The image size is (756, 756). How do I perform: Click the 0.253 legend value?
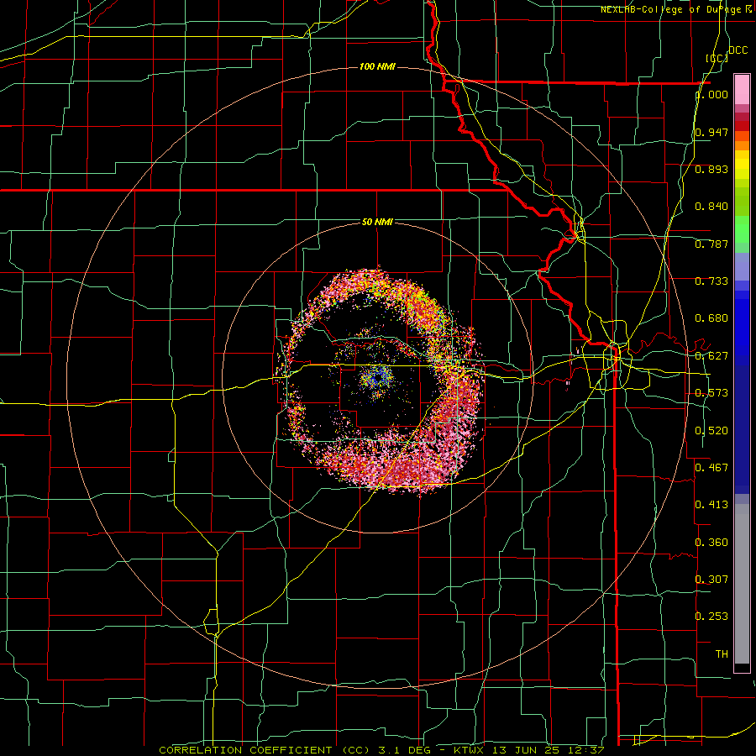click(x=711, y=617)
